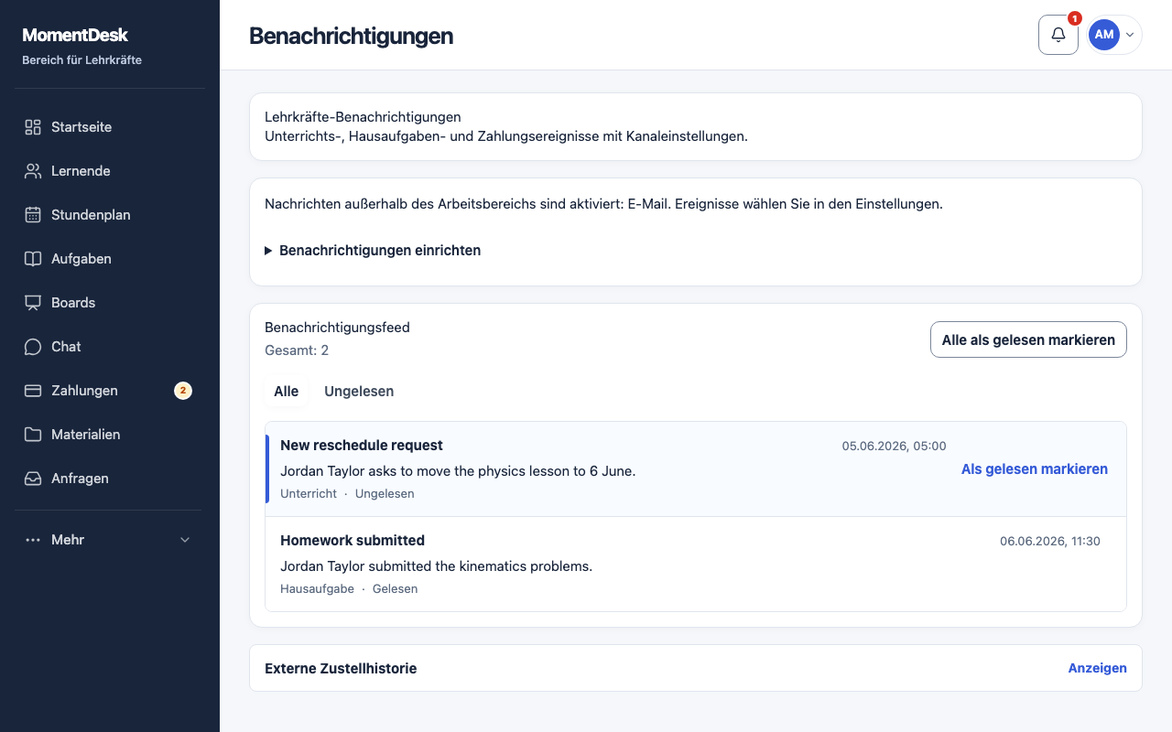
Task: Open Aufgaben from the sidebar
Action: point(110,259)
